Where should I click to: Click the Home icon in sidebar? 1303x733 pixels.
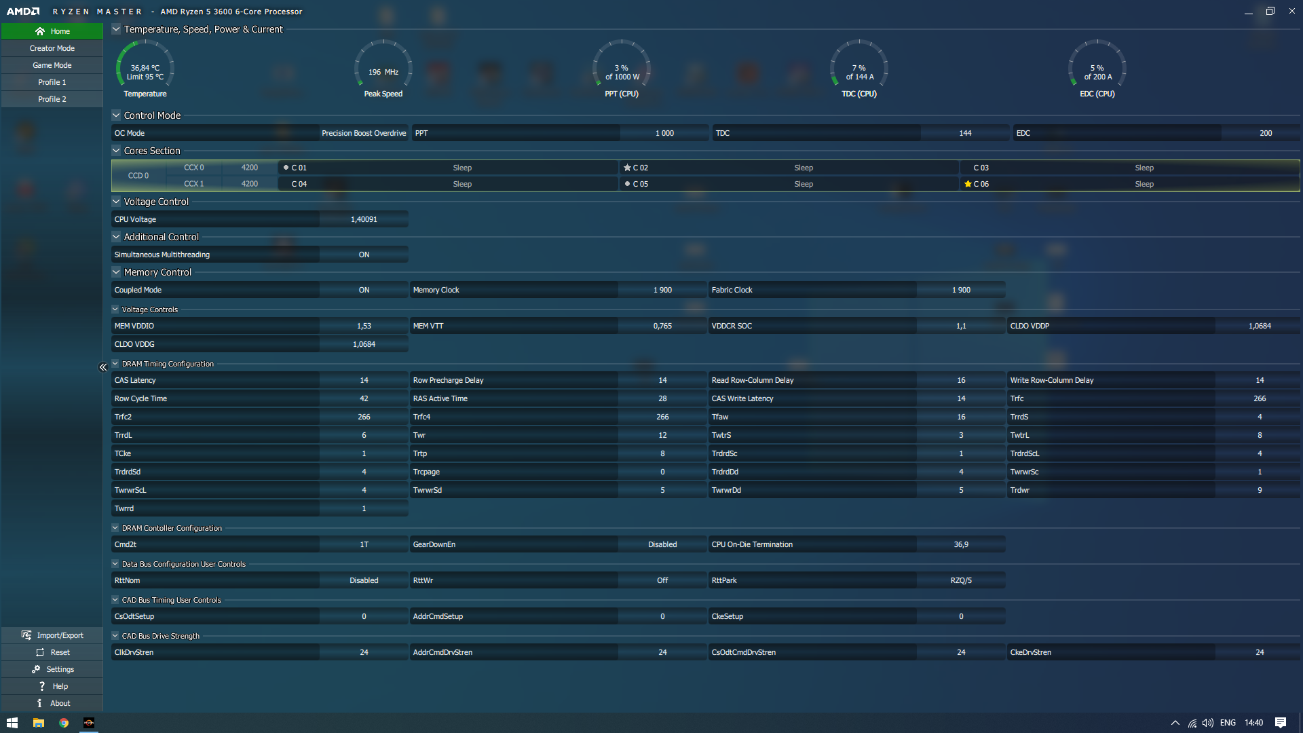click(x=40, y=31)
